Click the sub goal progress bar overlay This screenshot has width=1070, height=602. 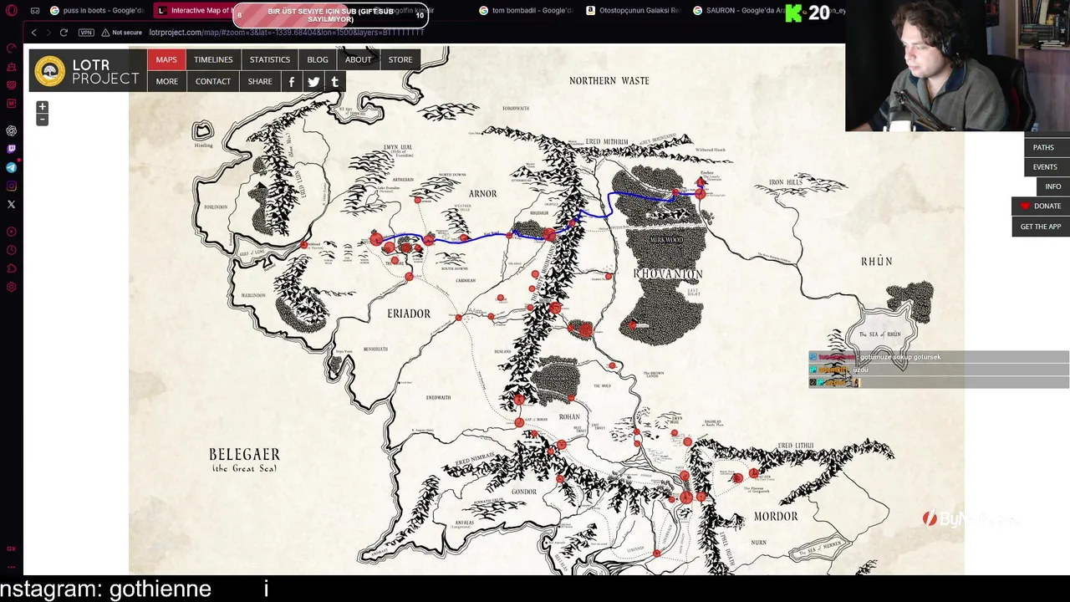pos(330,15)
